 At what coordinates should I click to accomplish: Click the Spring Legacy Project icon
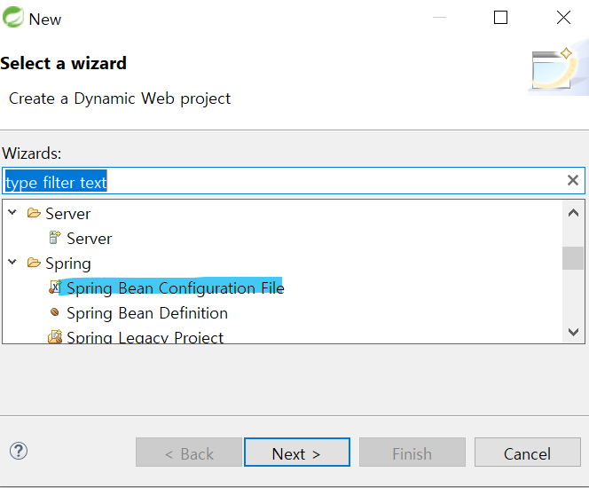coord(55,337)
